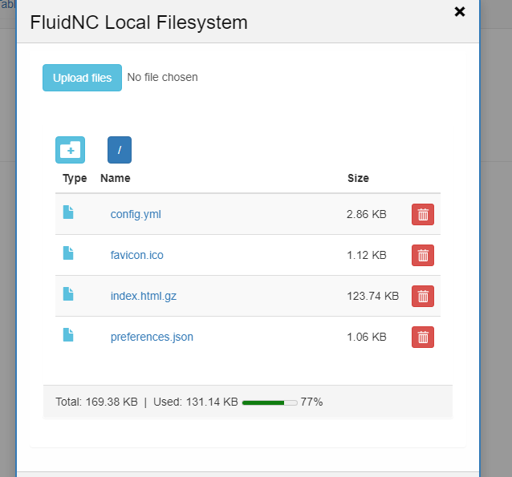
Task: Open the index.html.gz file link
Action: coord(144,296)
